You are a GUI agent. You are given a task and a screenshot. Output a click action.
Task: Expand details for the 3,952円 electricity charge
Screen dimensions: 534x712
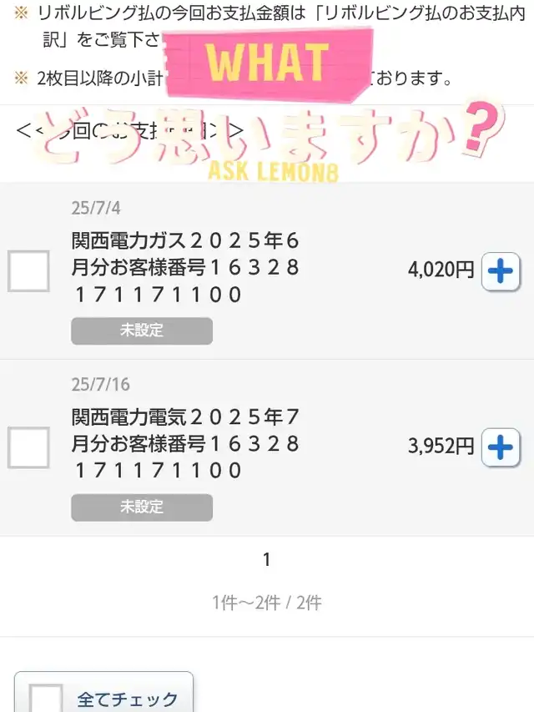click(501, 447)
